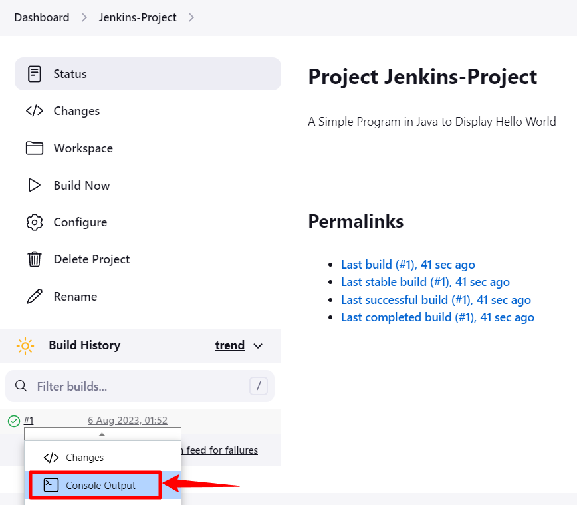Viewport: 577px width, 505px height.
Task: Open the Workspace folder icon
Action: click(x=35, y=148)
